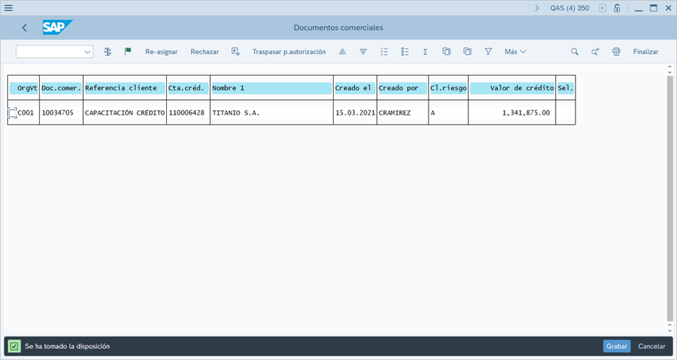Click the search-more magnifier with plus icon
The height and width of the screenshot is (360, 677).
click(x=595, y=52)
